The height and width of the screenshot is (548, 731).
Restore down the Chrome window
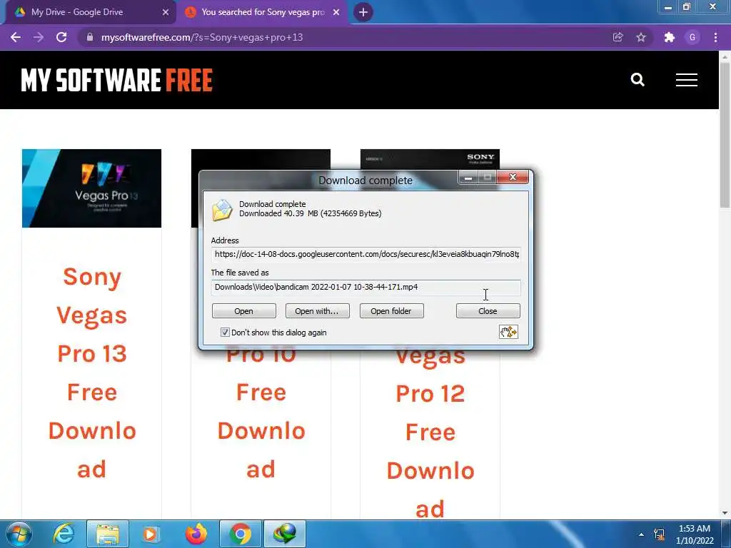click(x=686, y=7)
